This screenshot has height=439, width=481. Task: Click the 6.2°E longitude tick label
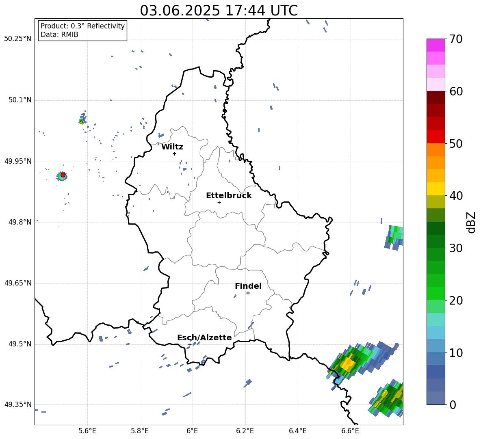(x=245, y=431)
